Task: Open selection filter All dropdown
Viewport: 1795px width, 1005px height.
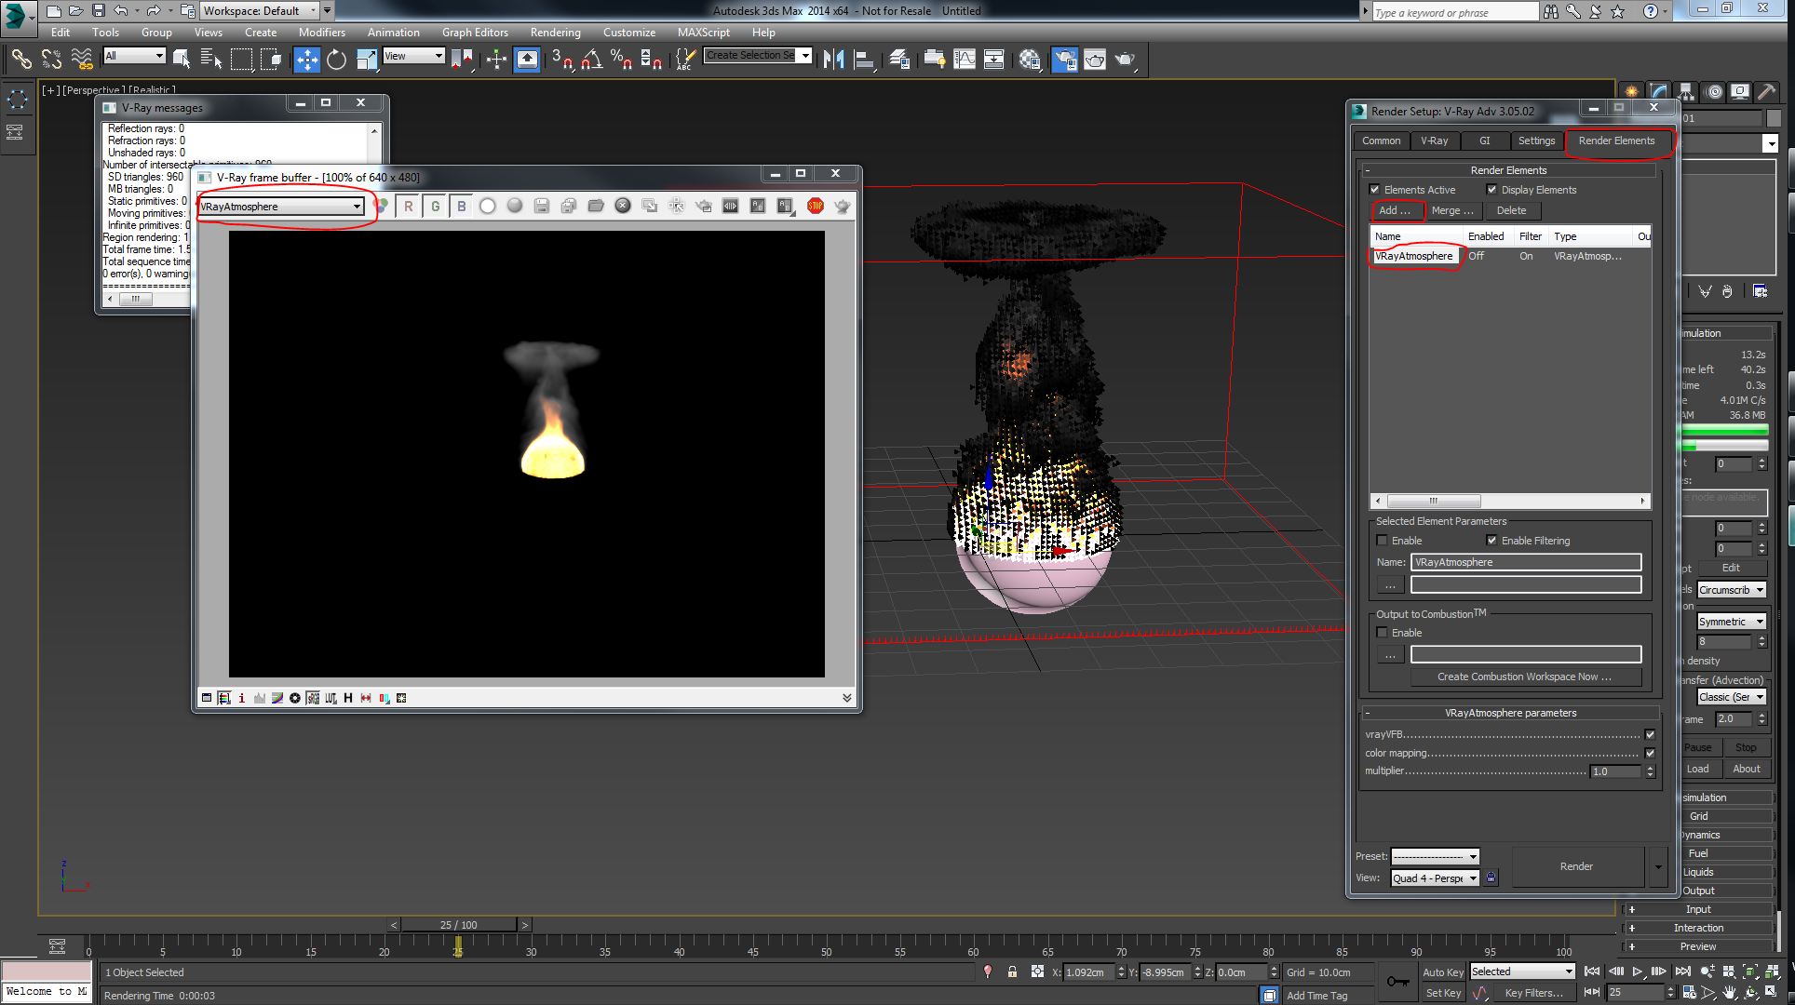Action: click(x=134, y=56)
